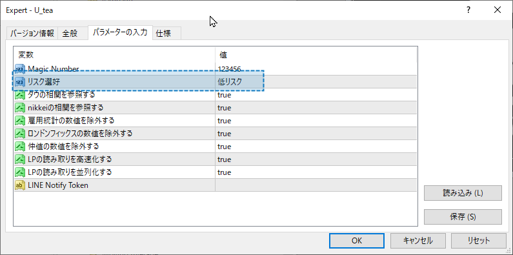This screenshot has height=255, width=513.
Task: Click the 雇用統計の数値を除外する boolean icon
Action: 20,121
